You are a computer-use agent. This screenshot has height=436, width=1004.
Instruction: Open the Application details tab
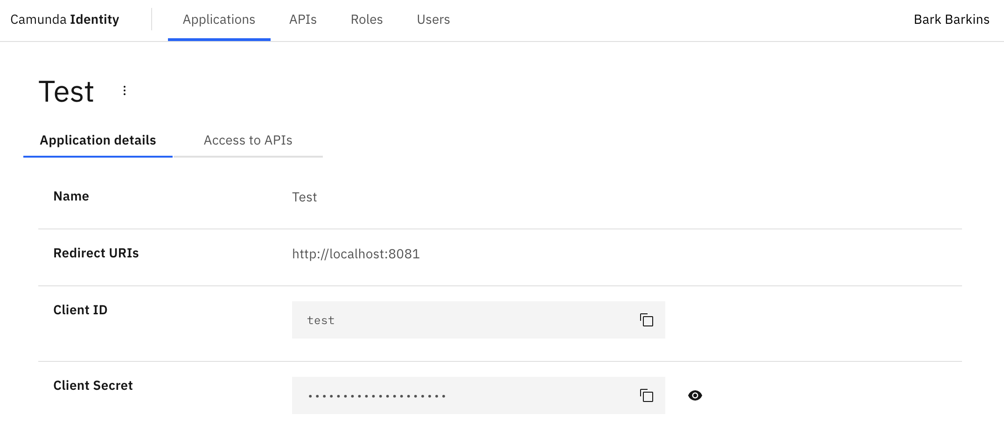(98, 140)
